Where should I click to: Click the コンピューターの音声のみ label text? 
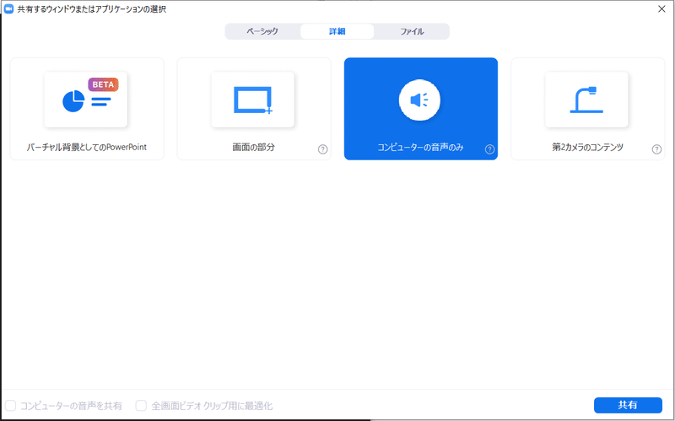(420, 147)
